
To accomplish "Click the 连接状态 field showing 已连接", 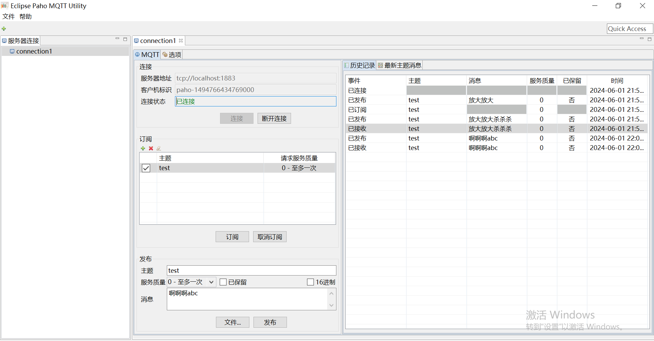I will (x=256, y=101).
